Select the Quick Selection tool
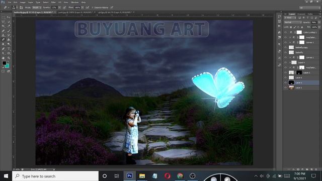Image resolution: width=322 pixels, height=181 pixels. click(x=9, y=22)
